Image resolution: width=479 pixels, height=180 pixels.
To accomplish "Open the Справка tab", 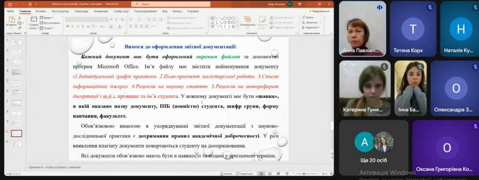I will point(193,11).
